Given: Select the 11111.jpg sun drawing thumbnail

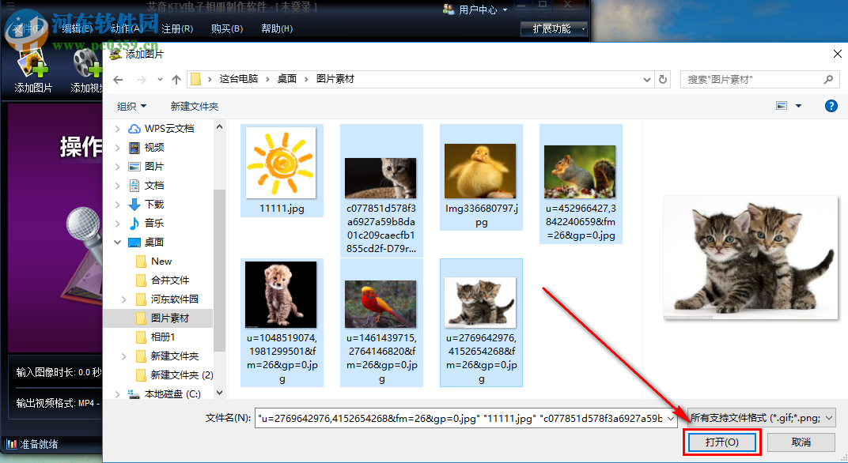Looking at the screenshot, I should [281, 162].
